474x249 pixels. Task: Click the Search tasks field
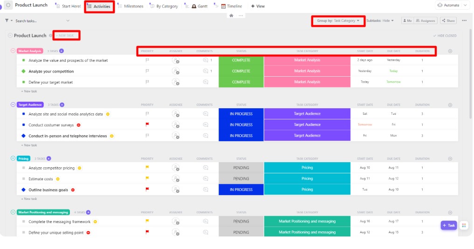pos(39,21)
